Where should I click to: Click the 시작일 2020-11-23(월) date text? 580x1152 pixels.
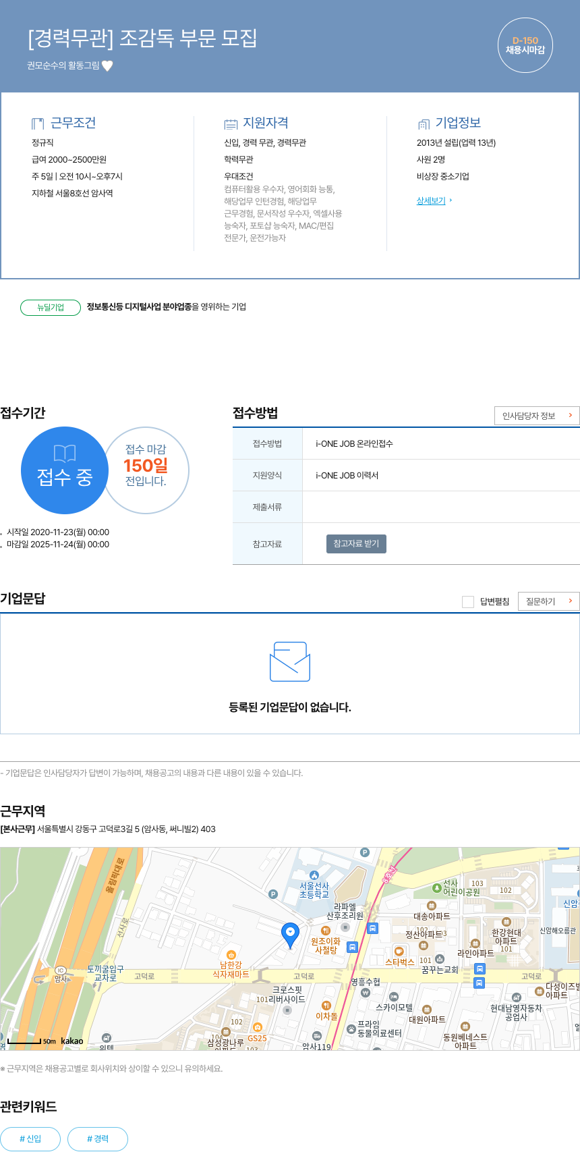point(58,532)
